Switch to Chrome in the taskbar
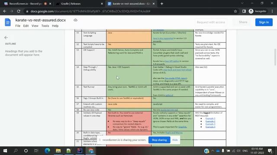This screenshot has height=155, width=277. pos(91,151)
